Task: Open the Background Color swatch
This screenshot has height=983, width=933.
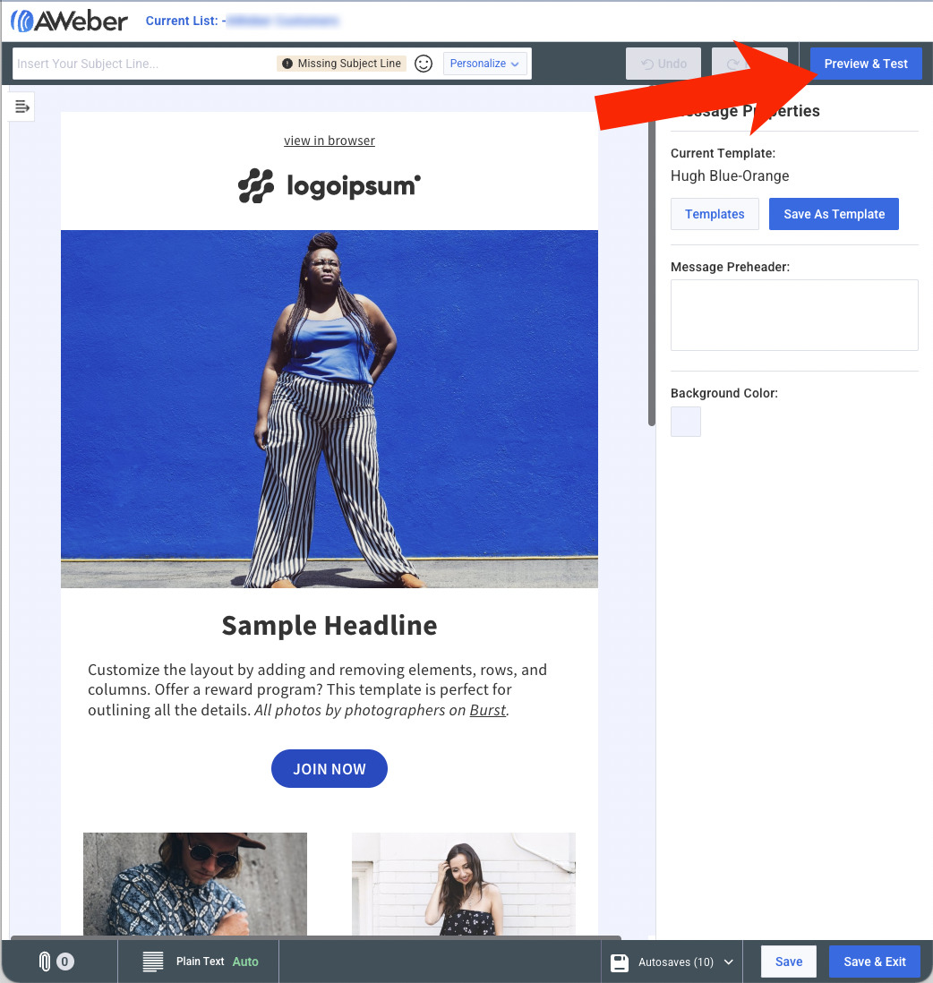Action: pyautogui.click(x=686, y=422)
